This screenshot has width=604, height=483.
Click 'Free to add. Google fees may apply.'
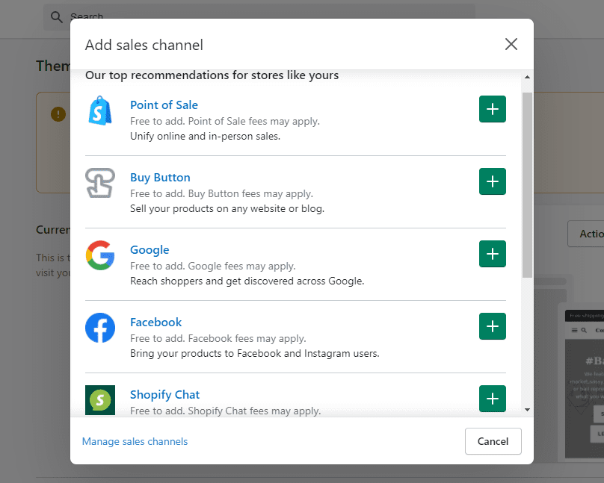click(x=212, y=266)
